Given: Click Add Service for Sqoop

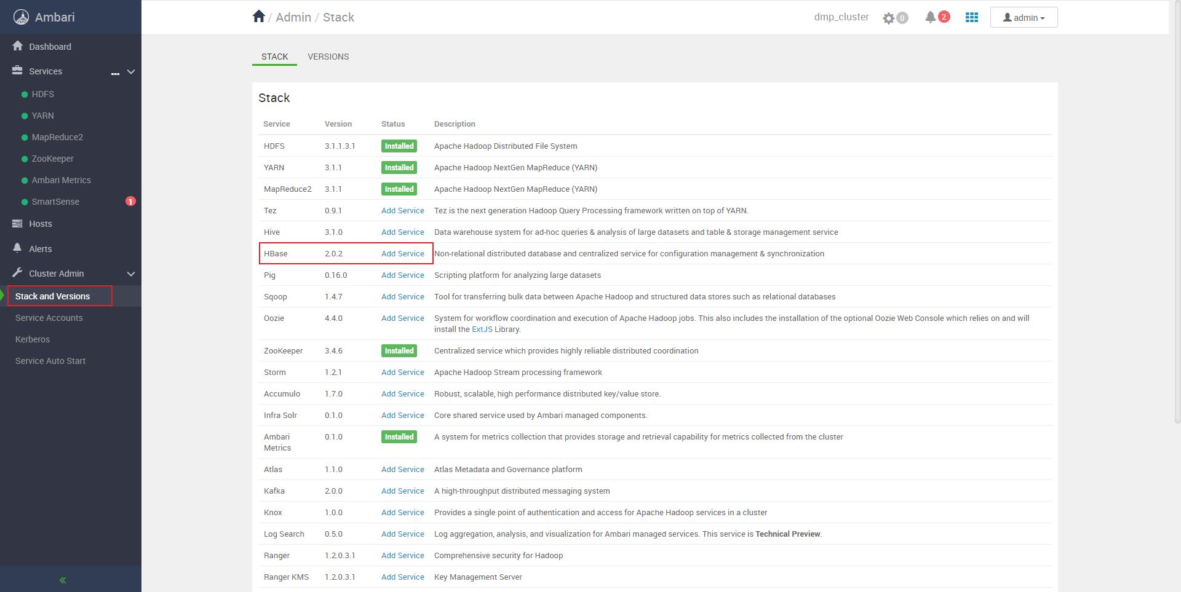Looking at the screenshot, I should [403, 296].
